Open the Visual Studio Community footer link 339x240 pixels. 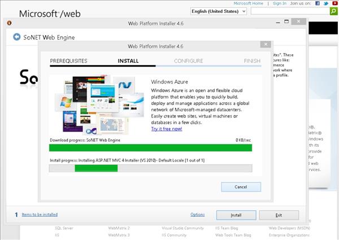pyautogui.click(x=183, y=228)
